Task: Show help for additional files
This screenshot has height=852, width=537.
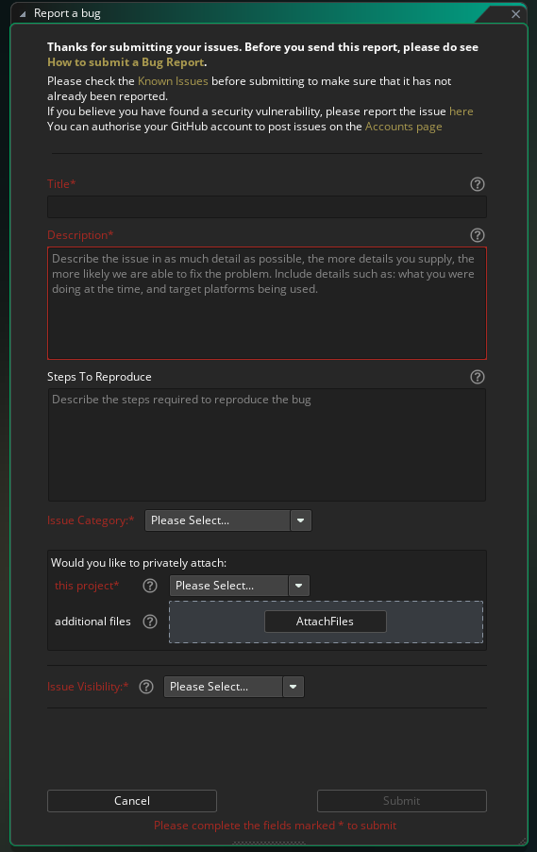Action: (x=150, y=622)
